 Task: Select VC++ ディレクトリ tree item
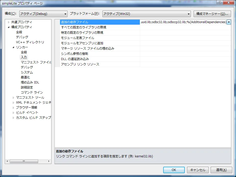coord(30,42)
